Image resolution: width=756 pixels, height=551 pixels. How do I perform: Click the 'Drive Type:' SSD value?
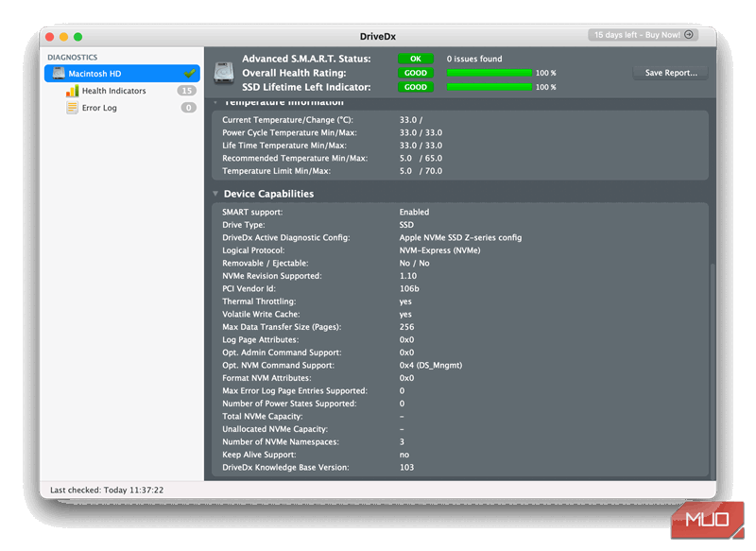pyautogui.click(x=406, y=225)
